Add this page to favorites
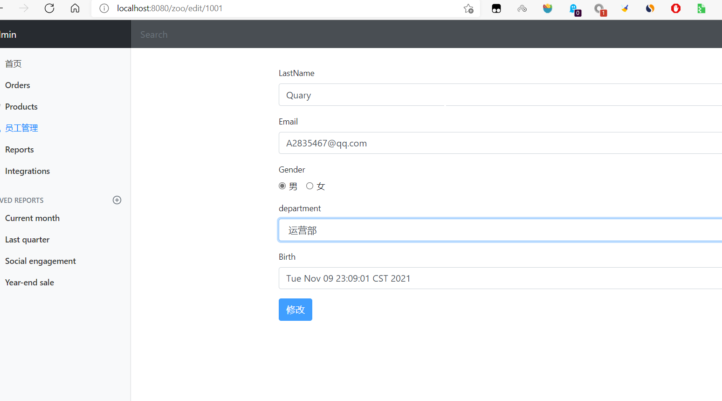This screenshot has height=401, width=722. pos(468,8)
